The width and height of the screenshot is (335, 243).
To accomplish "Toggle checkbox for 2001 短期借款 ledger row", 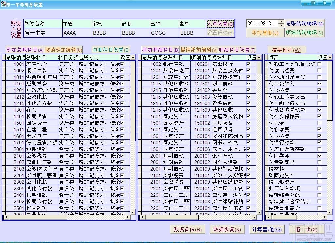I will (x=122, y=149).
